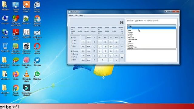
Task: Select the Hex radio button
Action: (x=73, y=38)
